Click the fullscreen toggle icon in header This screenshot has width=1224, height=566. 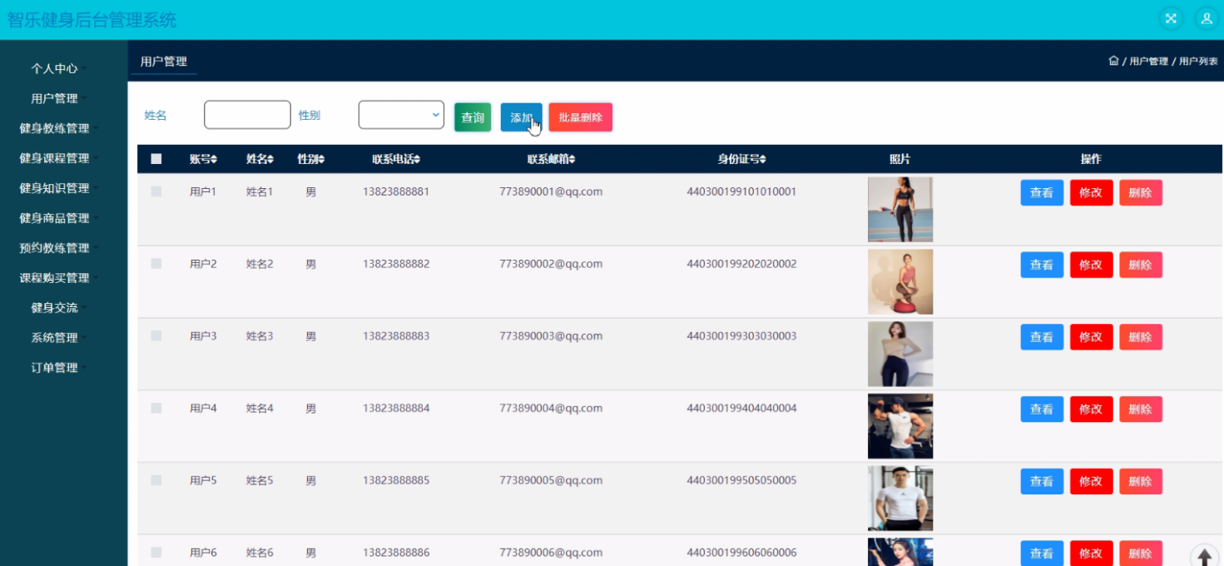click(1171, 18)
